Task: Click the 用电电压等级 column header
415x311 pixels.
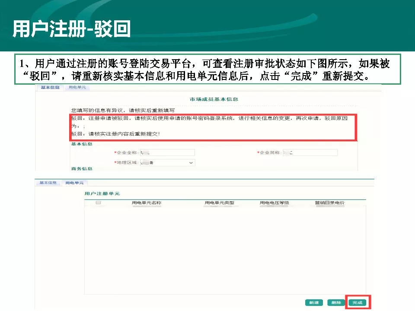Action: pos(274,203)
